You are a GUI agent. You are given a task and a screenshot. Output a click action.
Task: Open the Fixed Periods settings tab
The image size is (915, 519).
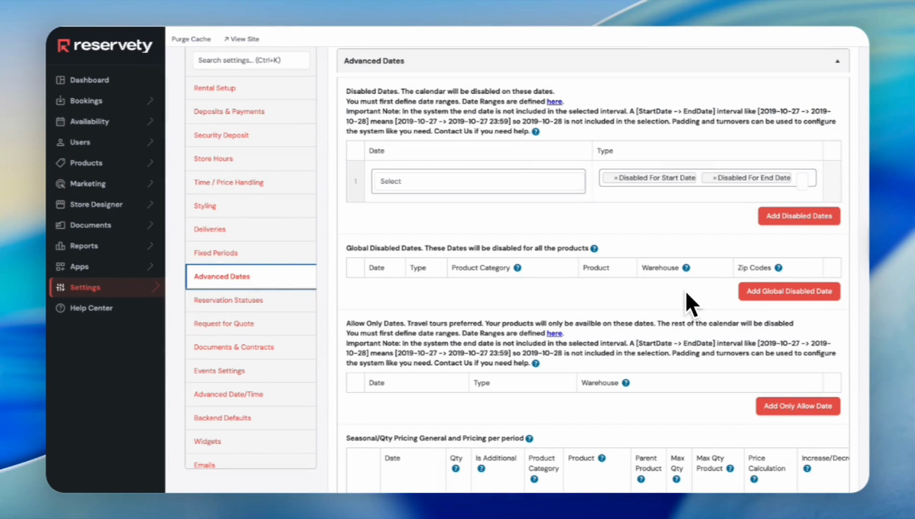[x=215, y=253]
